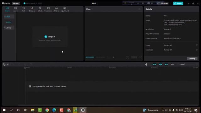This screenshot has height=113, width=201.
Task: Open the Shortcut panel
Action: [163, 3]
